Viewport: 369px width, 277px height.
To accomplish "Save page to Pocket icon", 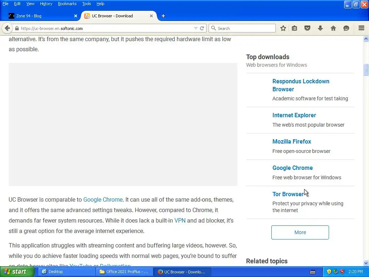I will click(x=307, y=28).
